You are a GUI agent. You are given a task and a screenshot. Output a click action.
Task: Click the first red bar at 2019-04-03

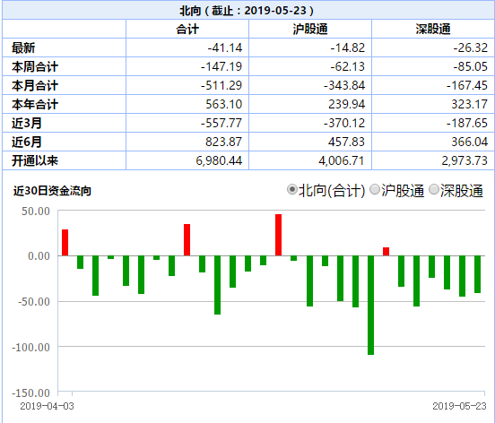tap(65, 243)
